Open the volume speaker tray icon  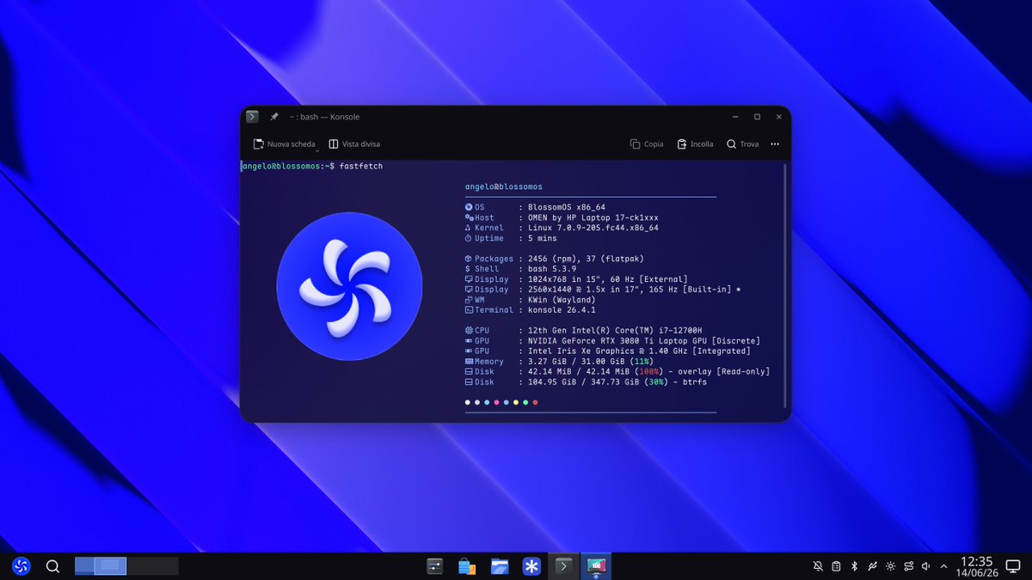coord(926,566)
